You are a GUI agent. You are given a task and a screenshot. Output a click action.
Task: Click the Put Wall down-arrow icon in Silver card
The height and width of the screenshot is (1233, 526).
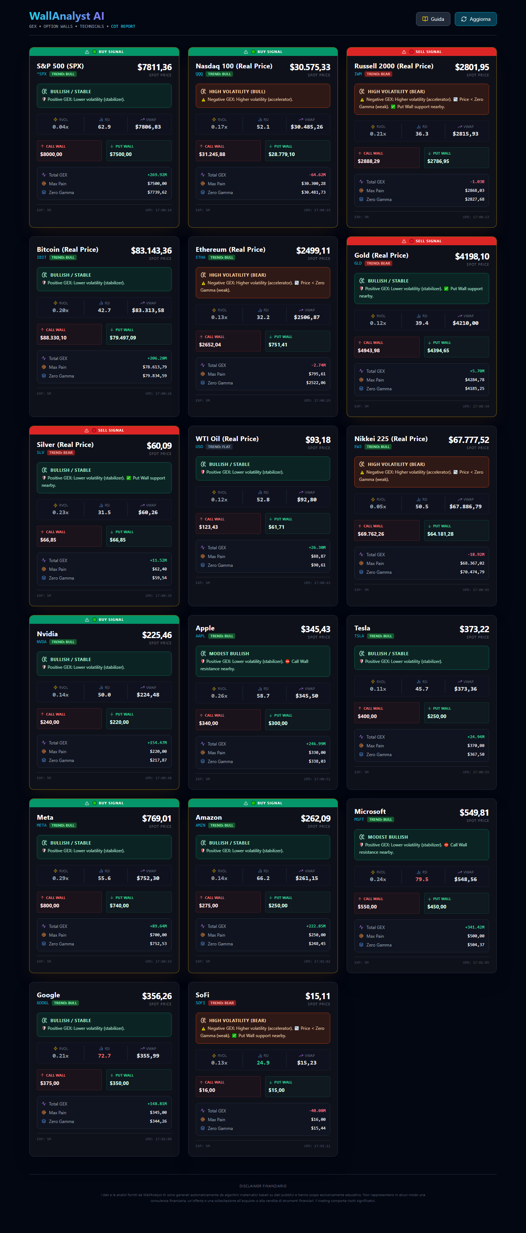point(111,532)
